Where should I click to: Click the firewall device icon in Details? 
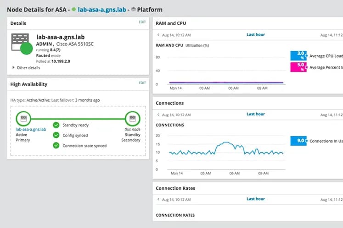click(22, 43)
